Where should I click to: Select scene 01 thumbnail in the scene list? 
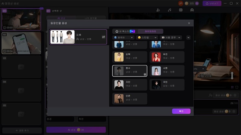pos(21,19)
